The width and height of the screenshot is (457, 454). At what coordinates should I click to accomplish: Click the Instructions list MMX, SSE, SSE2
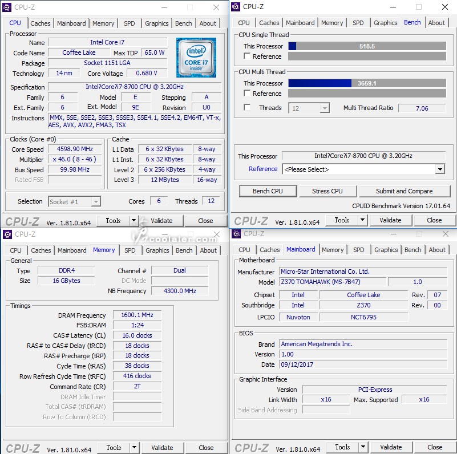pos(135,121)
